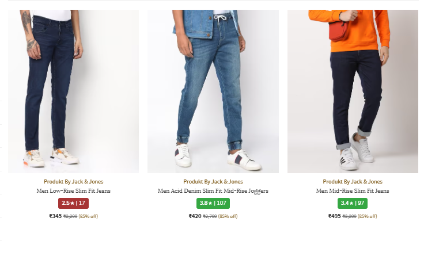Screen dimensions: 439x256
Task: Click the red 2.5 star rating badge
Action: 73,203
